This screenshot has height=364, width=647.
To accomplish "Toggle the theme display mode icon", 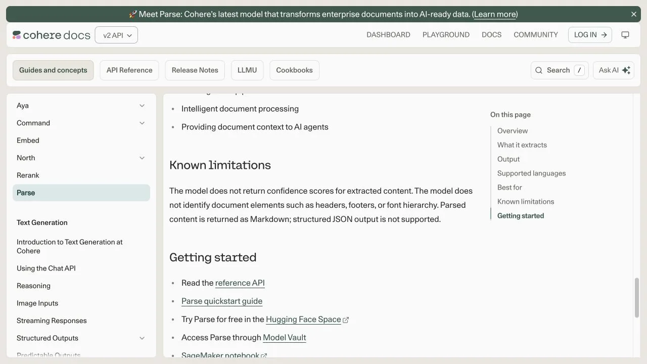I will [625, 35].
